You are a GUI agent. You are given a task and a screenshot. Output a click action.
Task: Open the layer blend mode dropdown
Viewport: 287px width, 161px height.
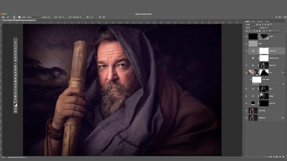pos(252,28)
